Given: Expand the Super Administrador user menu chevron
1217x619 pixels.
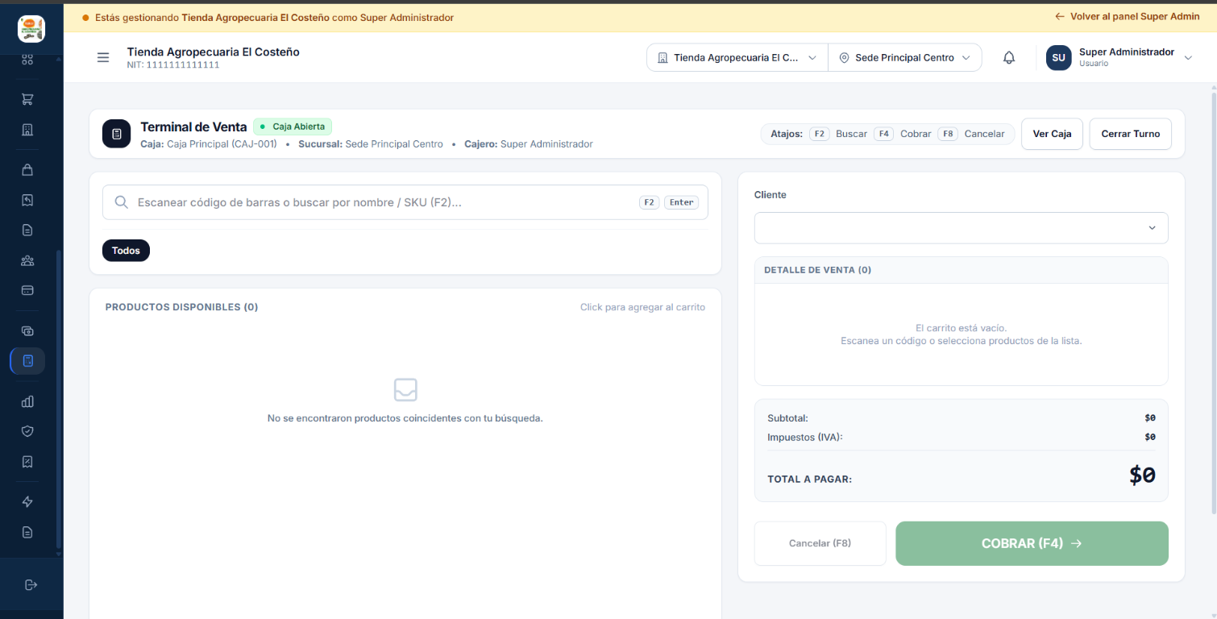Looking at the screenshot, I should click(x=1188, y=57).
